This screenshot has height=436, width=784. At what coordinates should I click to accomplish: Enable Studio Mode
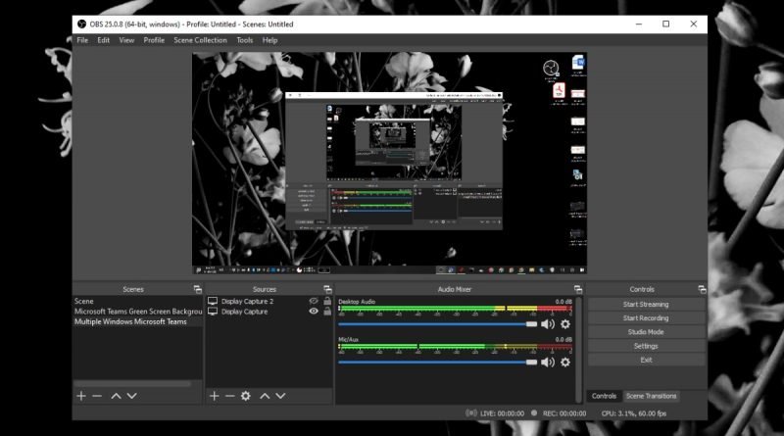click(646, 332)
